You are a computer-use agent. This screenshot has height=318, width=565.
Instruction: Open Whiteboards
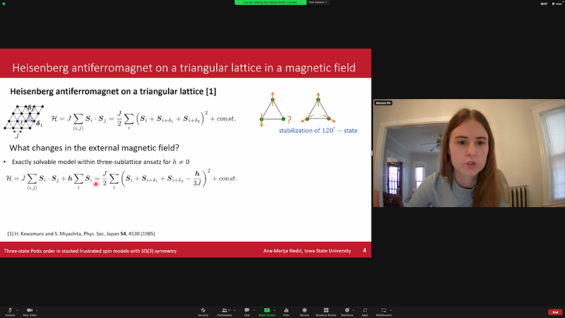click(383, 312)
